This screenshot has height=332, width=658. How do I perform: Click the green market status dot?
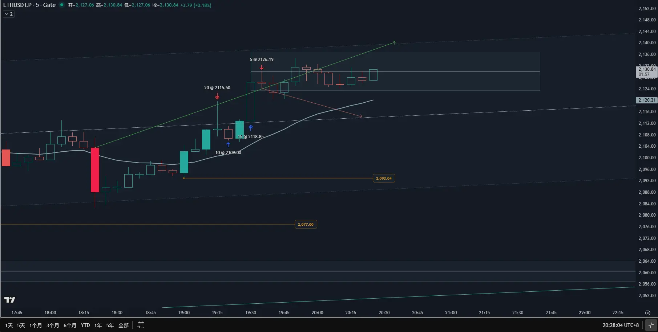point(62,5)
